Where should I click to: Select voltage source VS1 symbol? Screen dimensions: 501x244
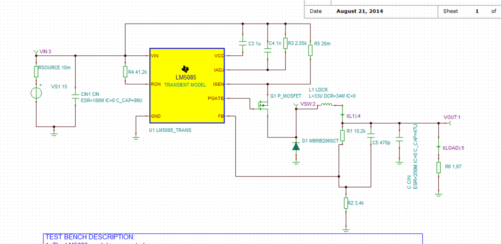36,93
